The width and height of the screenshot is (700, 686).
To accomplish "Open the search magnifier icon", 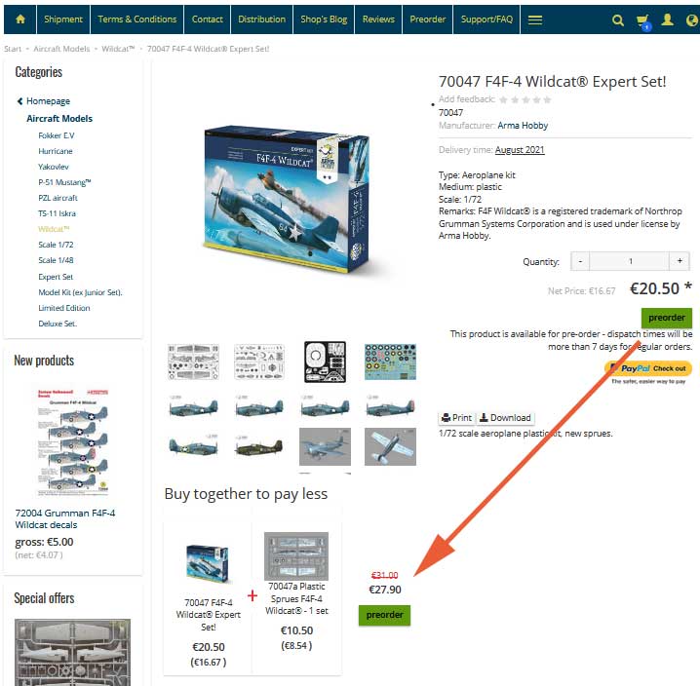I will (618, 19).
